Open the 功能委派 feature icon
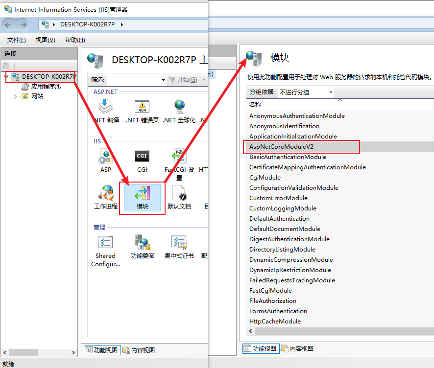Image resolution: width=434 pixels, height=368 pixels. (142, 247)
